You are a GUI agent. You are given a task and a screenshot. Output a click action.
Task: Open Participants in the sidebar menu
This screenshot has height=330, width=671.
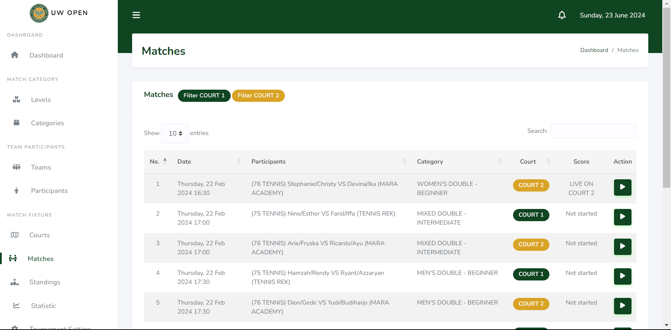[x=49, y=190]
